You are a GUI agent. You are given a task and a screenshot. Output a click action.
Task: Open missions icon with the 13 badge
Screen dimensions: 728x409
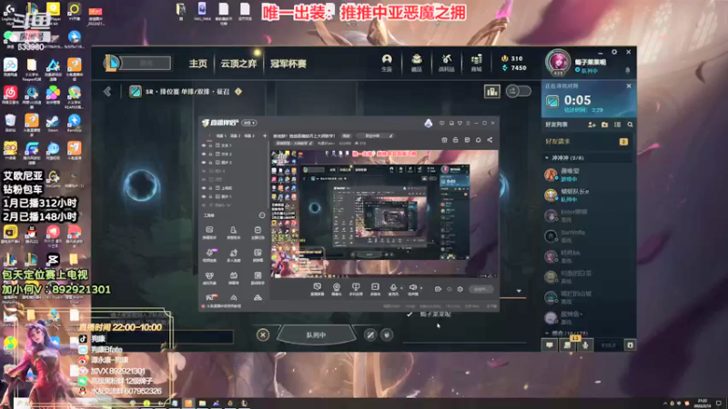pos(567,345)
